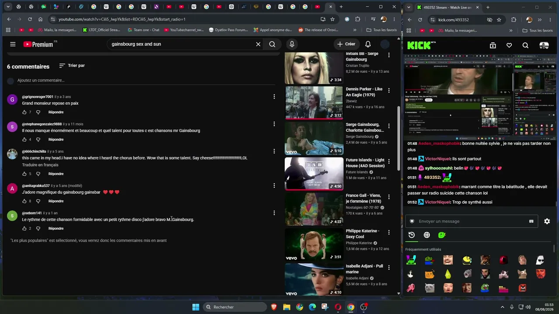The height and width of the screenshot is (314, 559).
Task: Open the Créer button on YouTube
Action: click(346, 44)
